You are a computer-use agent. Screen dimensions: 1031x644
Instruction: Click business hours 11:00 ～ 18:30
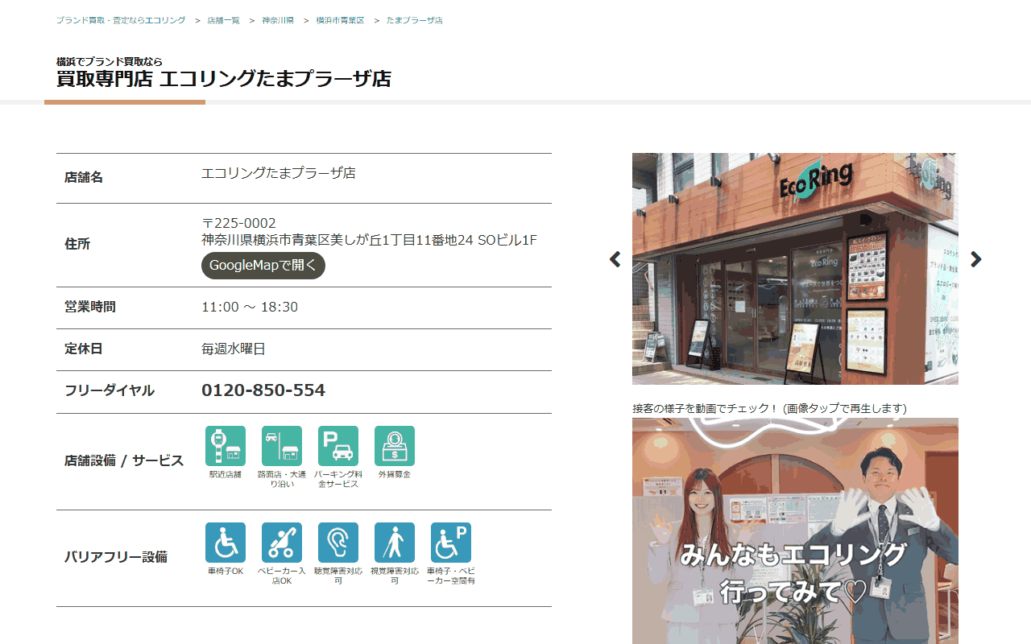click(x=250, y=307)
